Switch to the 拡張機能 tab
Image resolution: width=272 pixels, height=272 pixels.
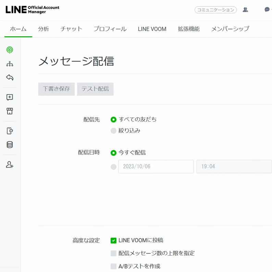(189, 29)
